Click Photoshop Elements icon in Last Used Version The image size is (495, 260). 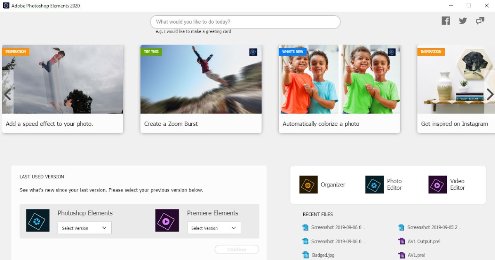pos(38,220)
